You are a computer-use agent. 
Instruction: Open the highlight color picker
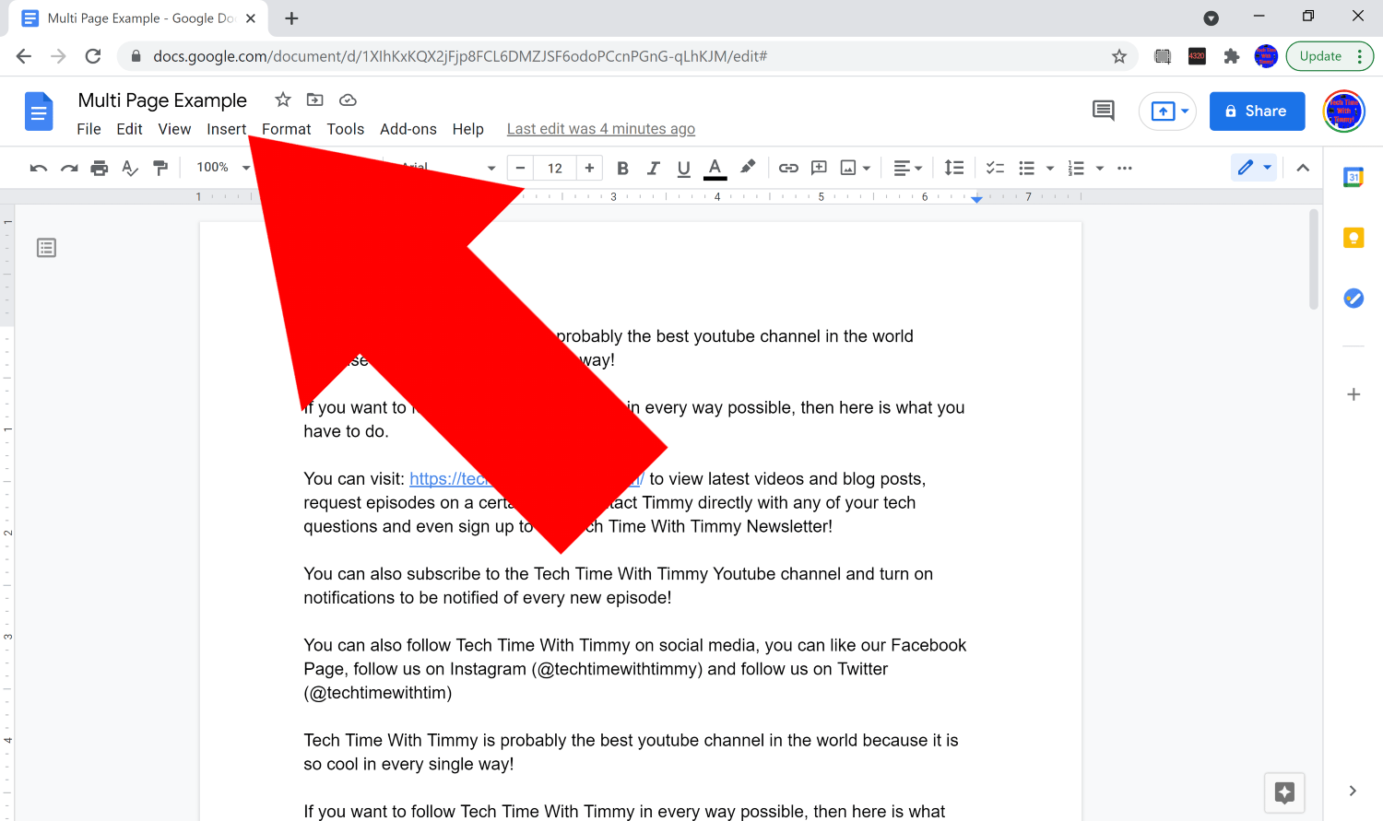pyautogui.click(x=748, y=167)
